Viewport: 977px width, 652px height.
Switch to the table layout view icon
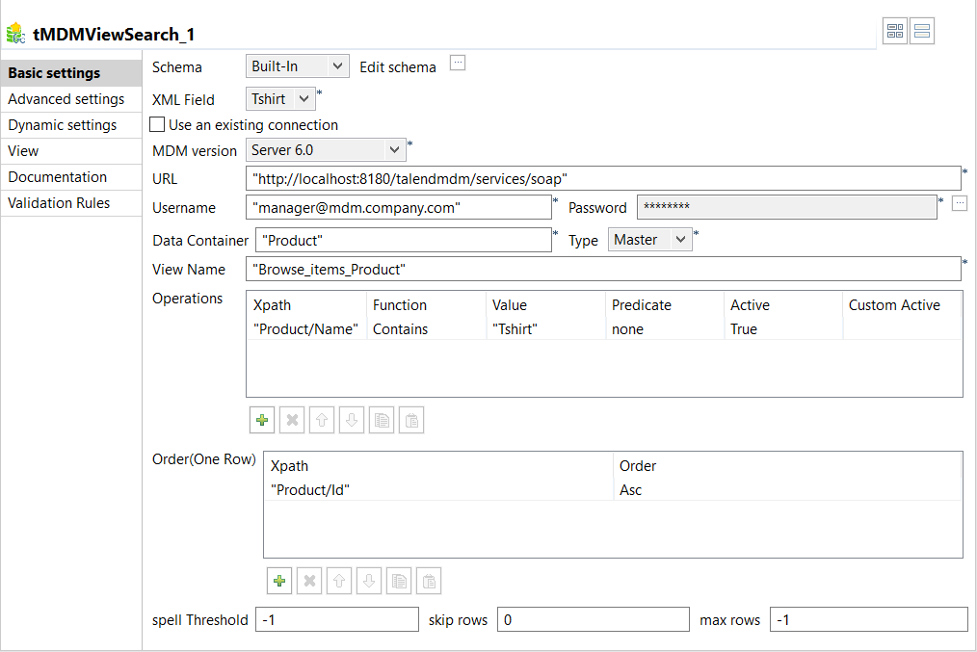tap(895, 32)
